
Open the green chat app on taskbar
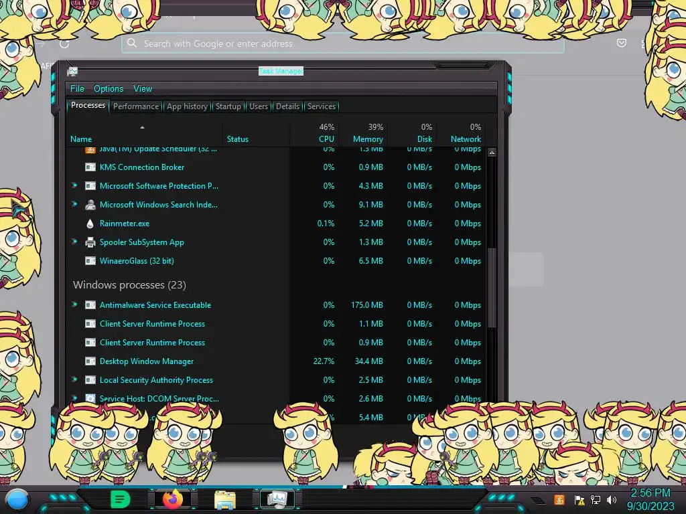point(120,499)
